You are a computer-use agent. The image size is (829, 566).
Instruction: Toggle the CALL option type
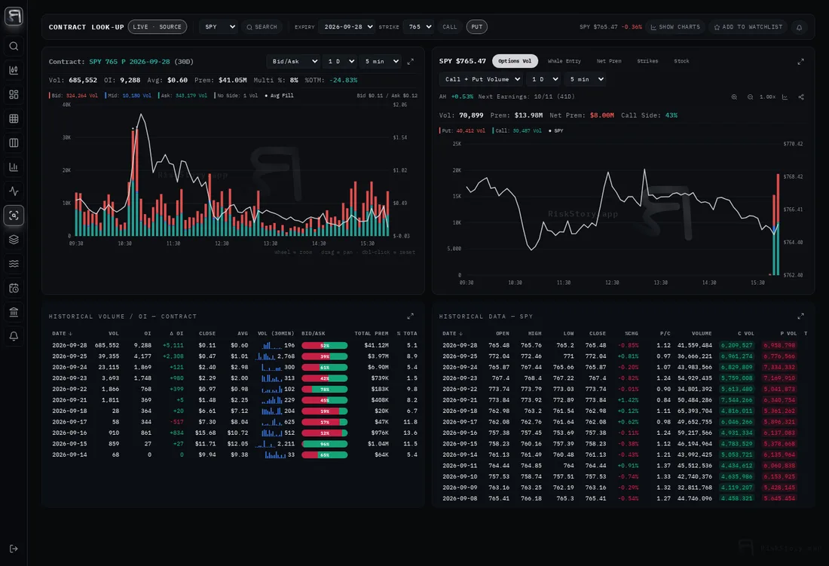click(450, 27)
